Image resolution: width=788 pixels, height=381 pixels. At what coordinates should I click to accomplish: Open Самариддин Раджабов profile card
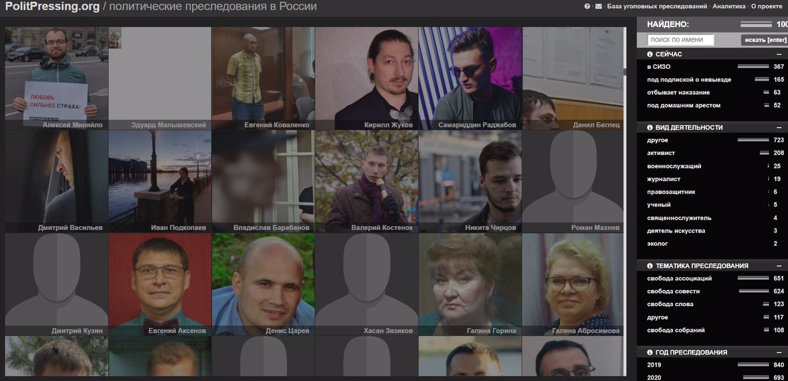(470, 78)
